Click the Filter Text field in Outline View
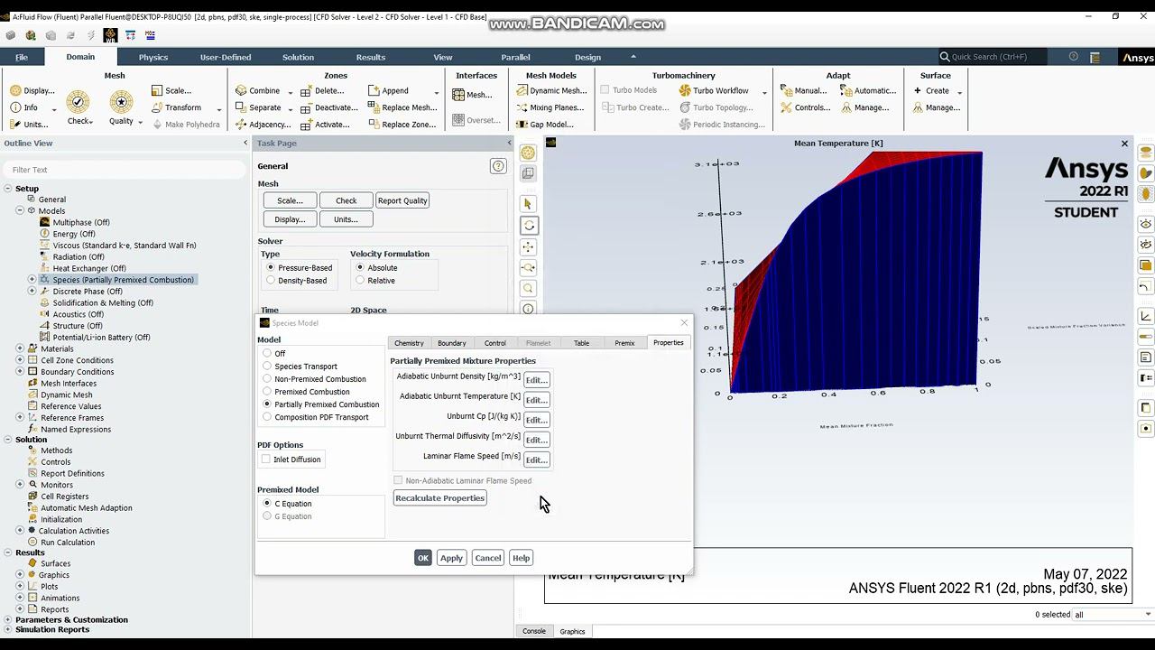This screenshot has height=650, width=1155. 125,170
